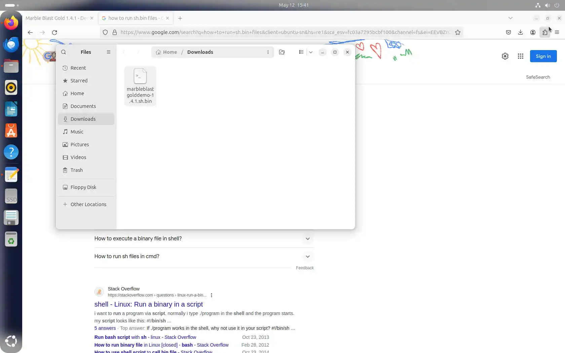Open the dock's Trash icon
Viewport: 565px width, 353px height.
(11, 239)
